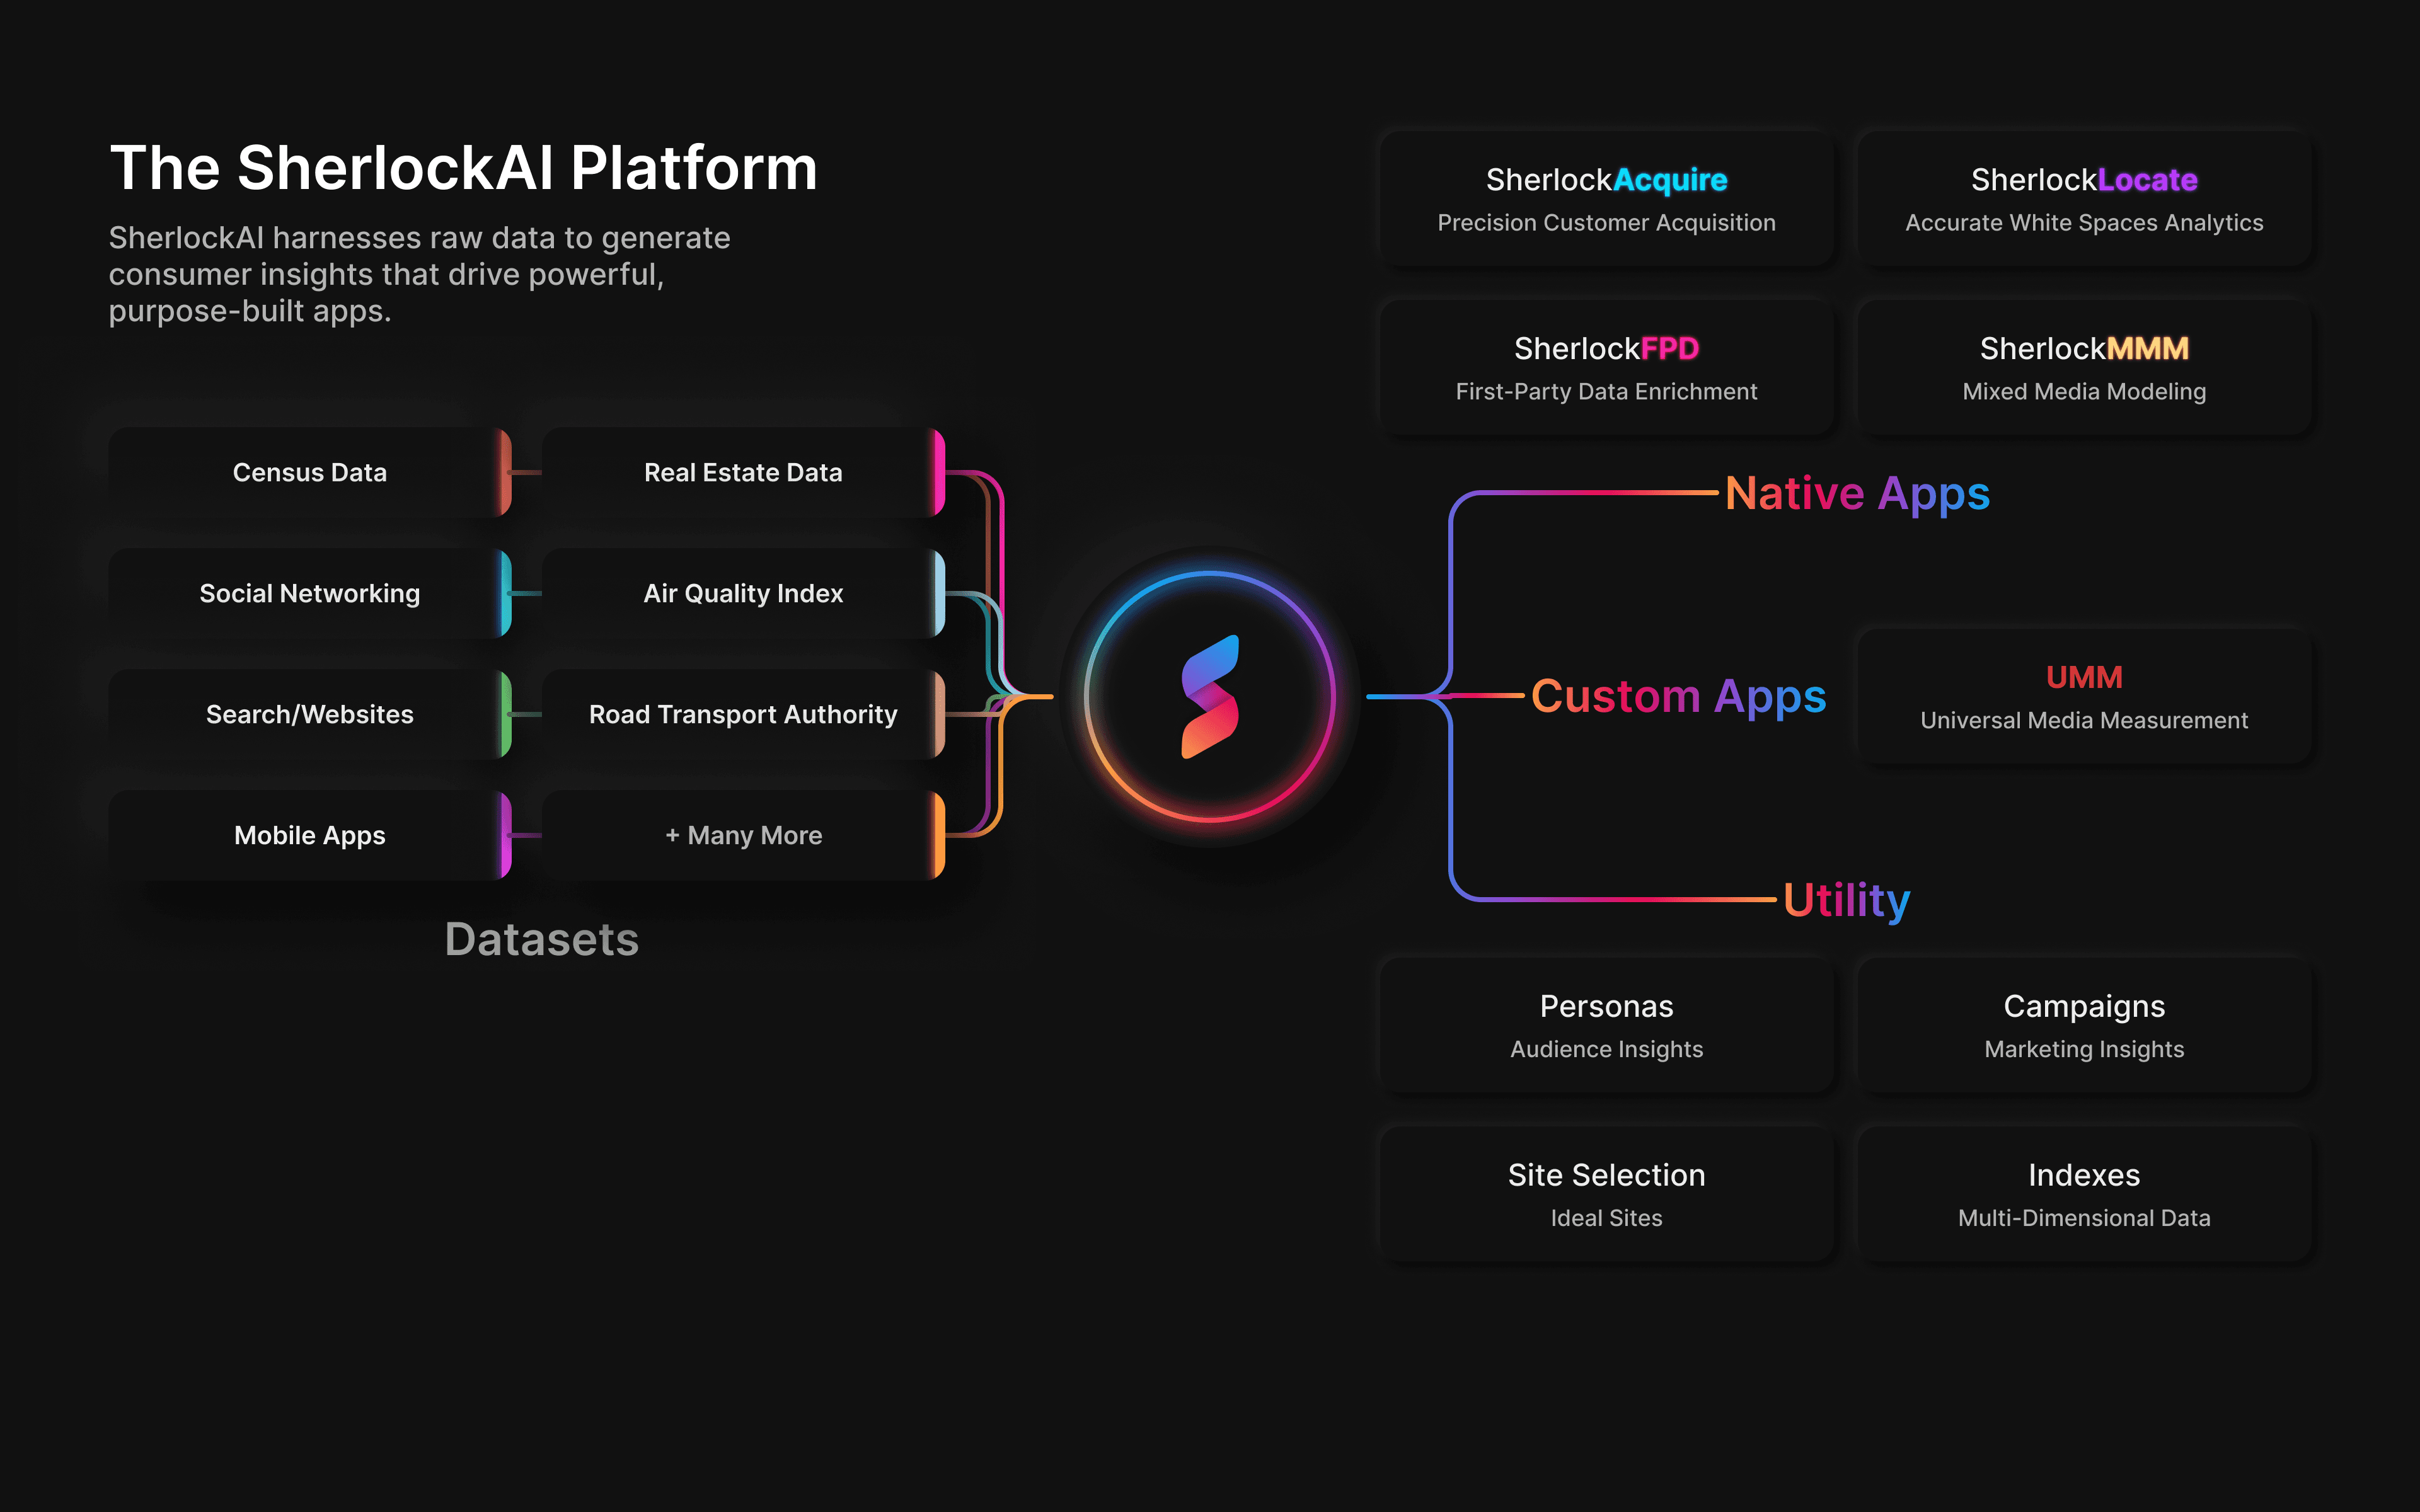Select the Mobile Apps dataset box
The height and width of the screenshot is (1512, 2420).
pos(309,835)
